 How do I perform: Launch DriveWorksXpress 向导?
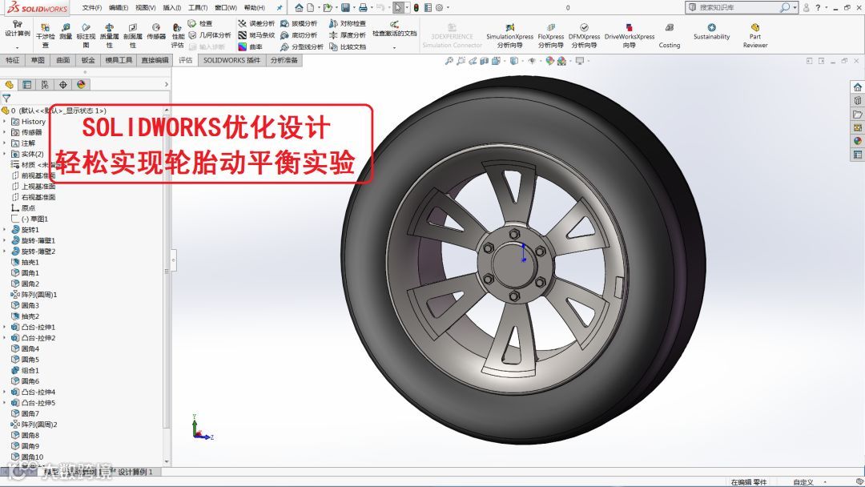tap(630, 36)
